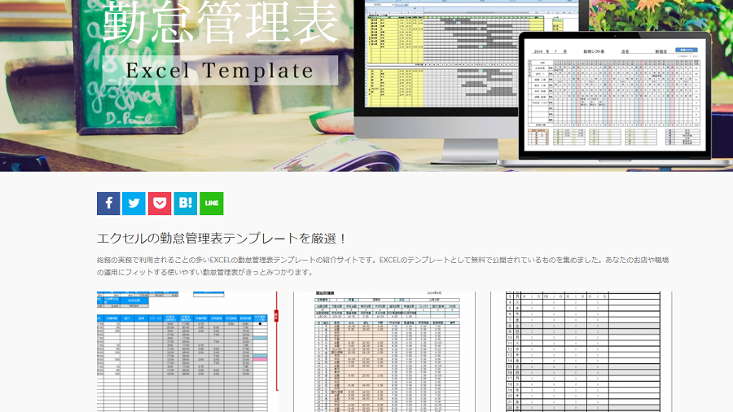Share the page on Facebook
733x412 pixels.
click(108, 204)
